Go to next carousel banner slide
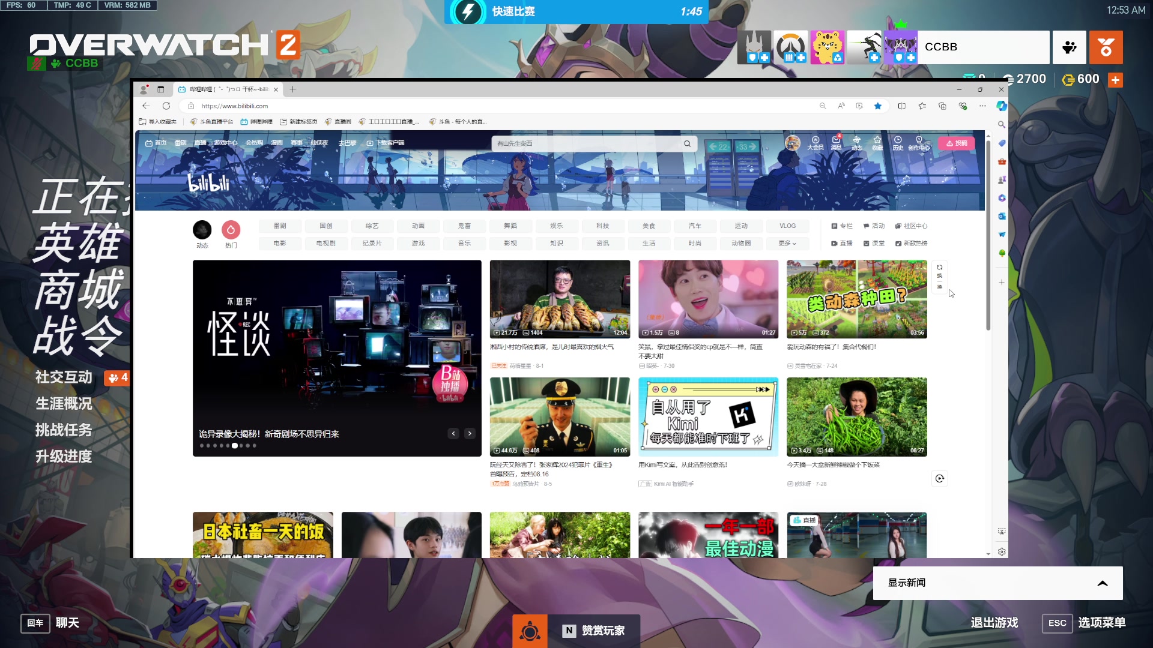The width and height of the screenshot is (1153, 648). (470, 433)
